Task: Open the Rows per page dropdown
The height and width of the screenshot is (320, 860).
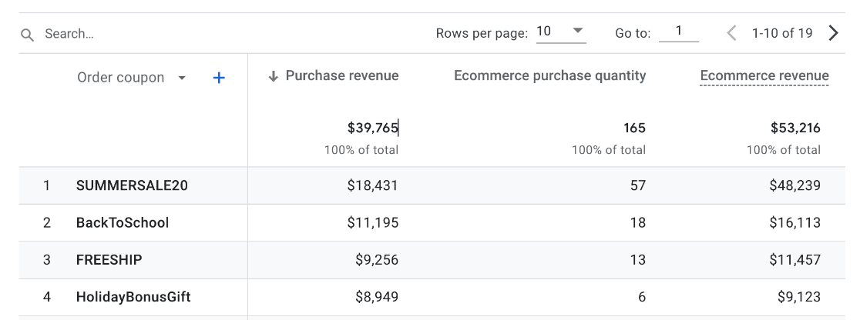Action: point(561,32)
